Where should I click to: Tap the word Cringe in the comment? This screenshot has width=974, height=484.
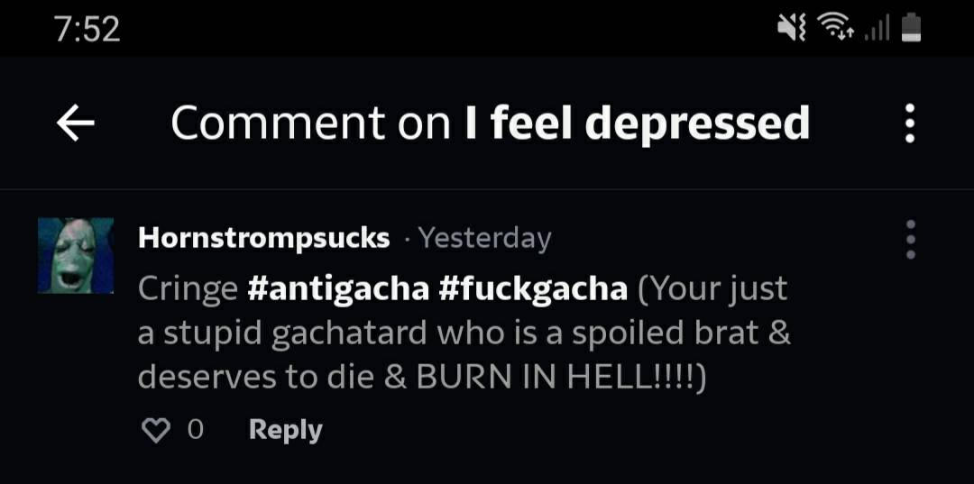point(188,290)
